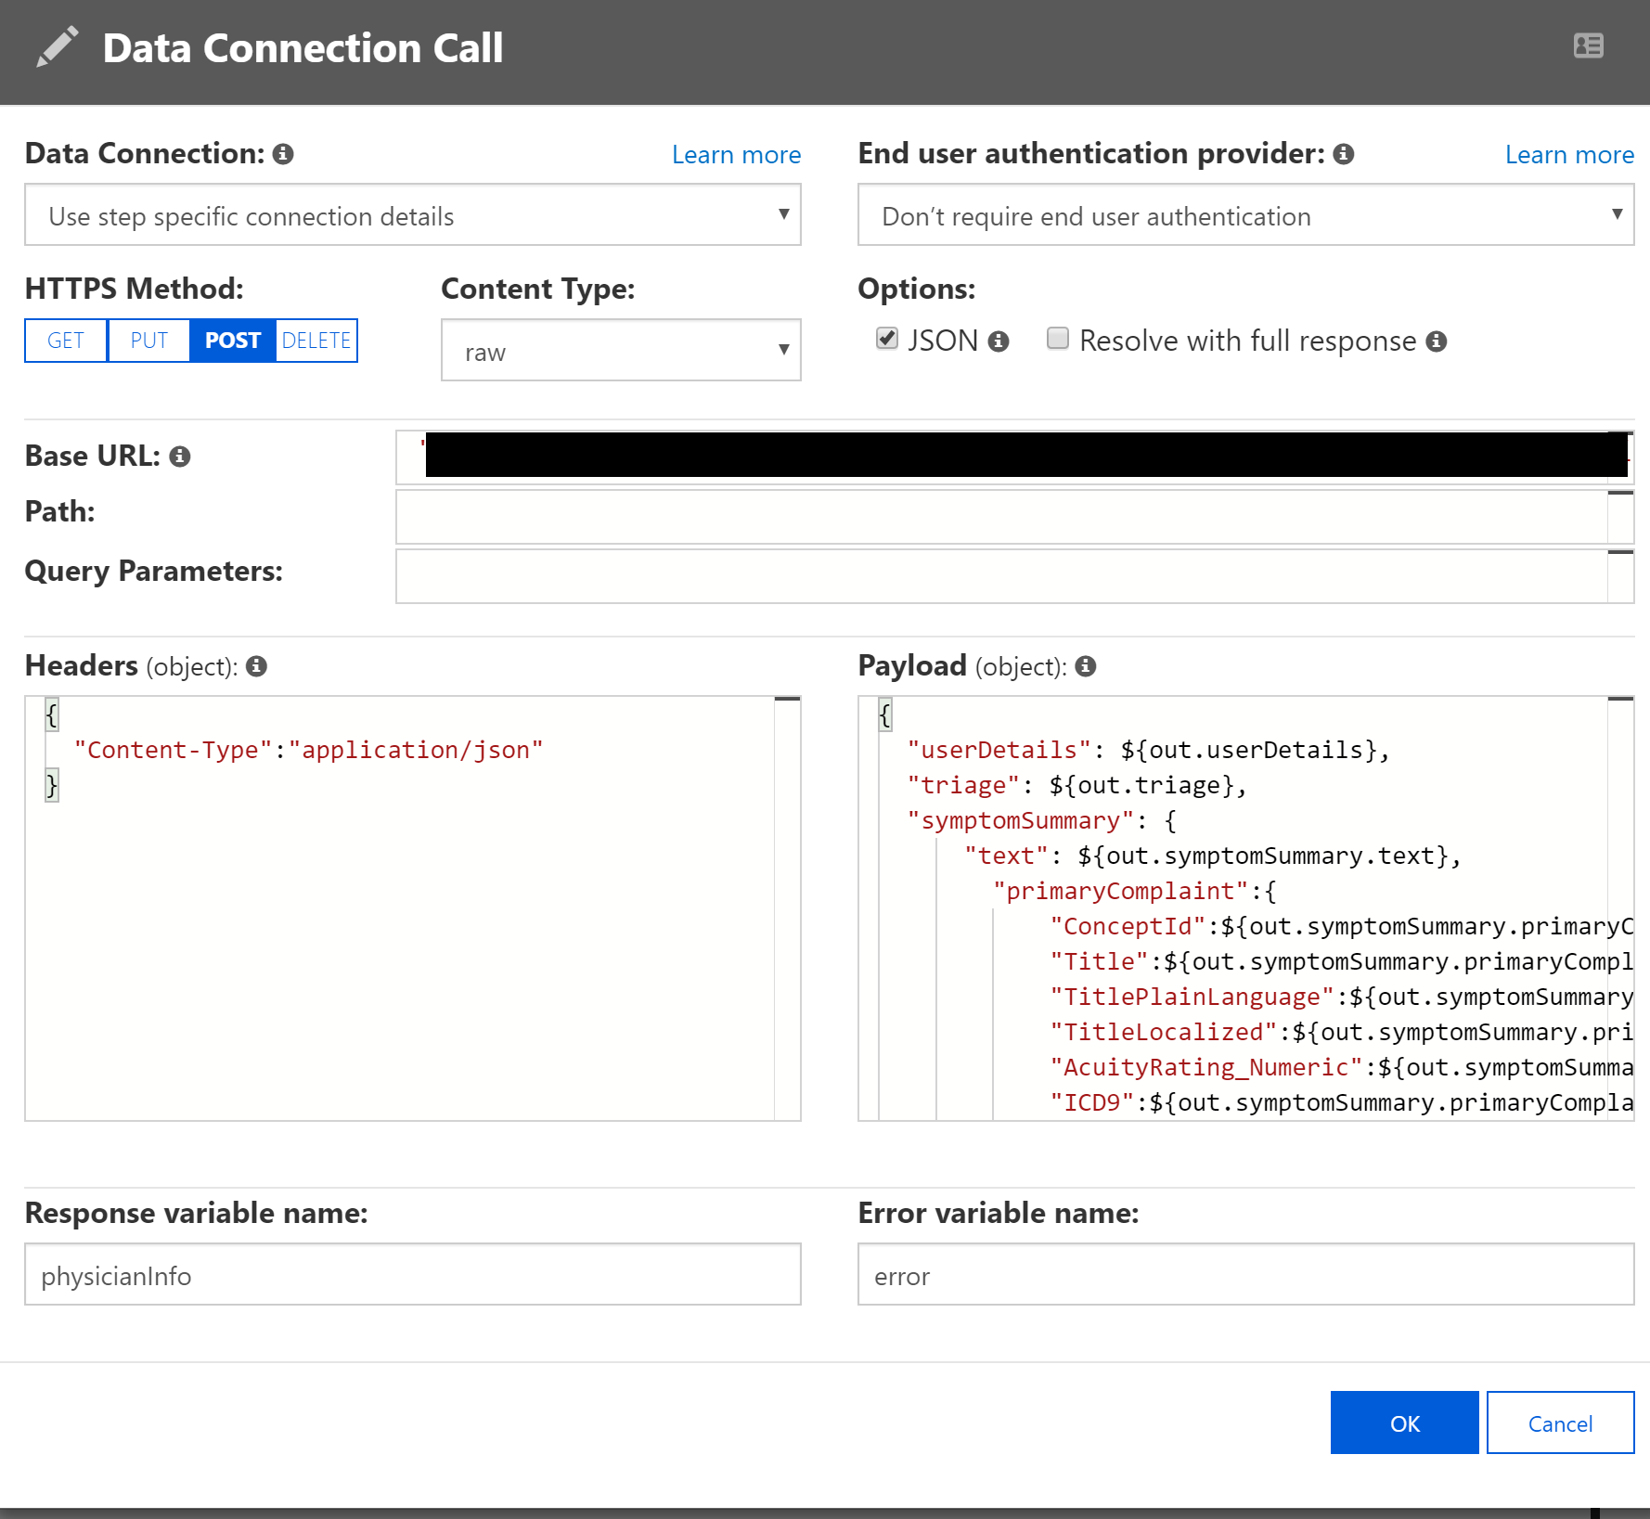This screenshot has width=1650, height=1519.
Task: Select the POST method
Action: (232, 341)
